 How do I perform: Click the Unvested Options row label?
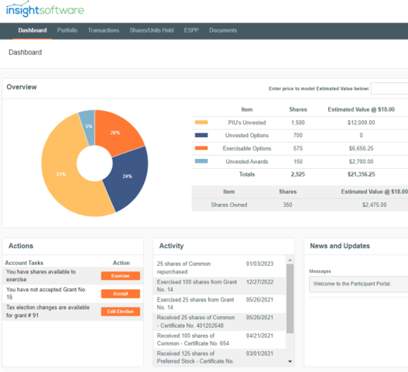(x=247, y=135)
